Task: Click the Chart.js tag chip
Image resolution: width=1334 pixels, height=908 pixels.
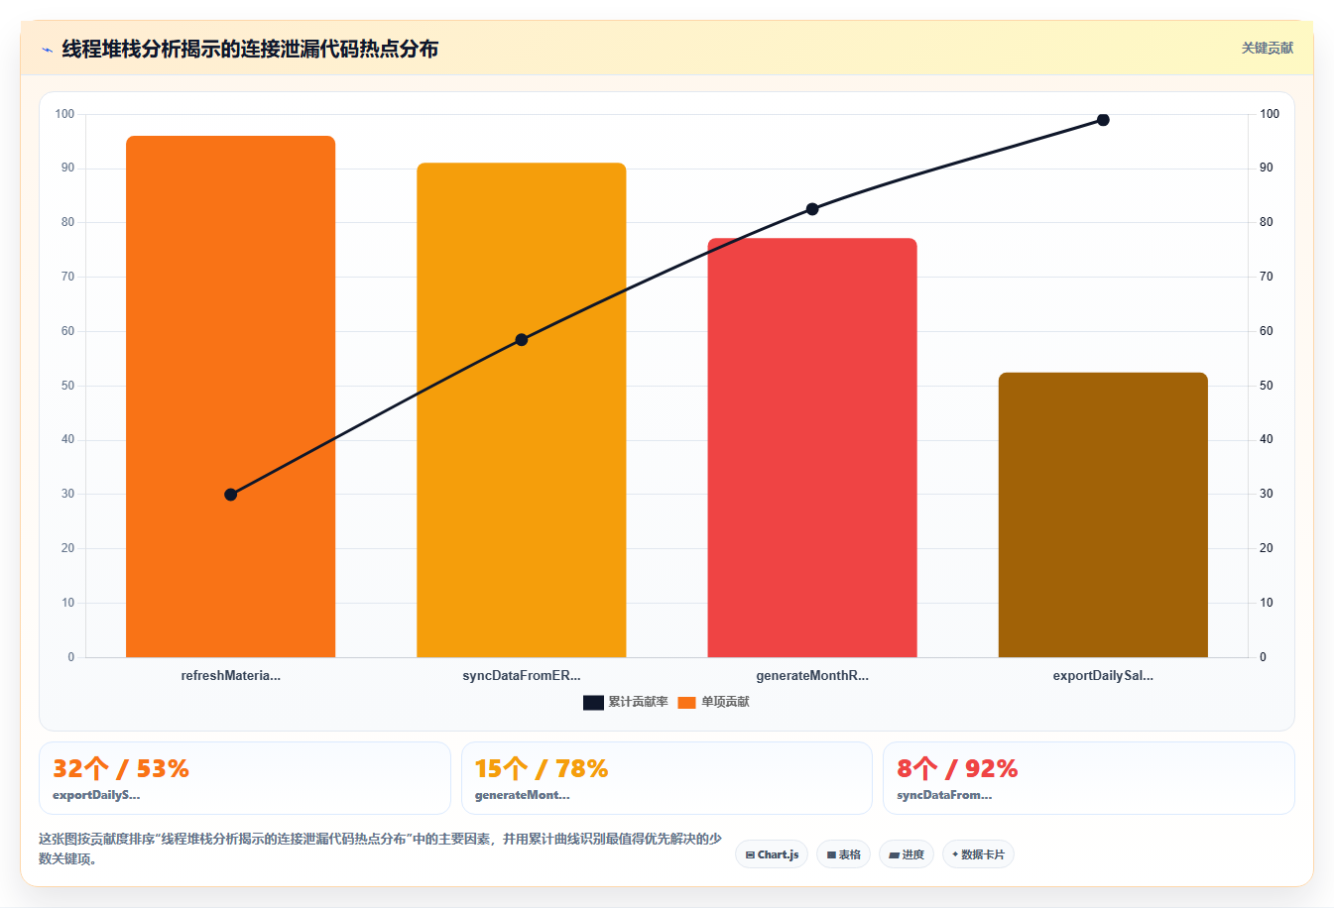Action: coord(772,854)
